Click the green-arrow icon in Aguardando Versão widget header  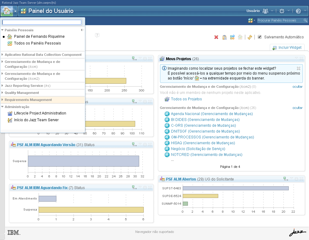134,145
